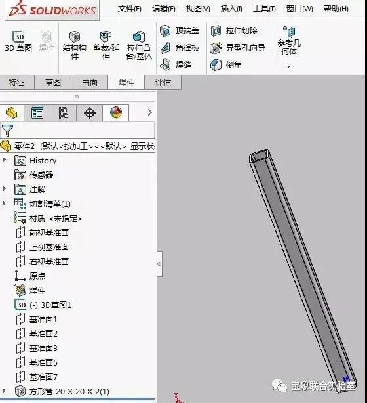The image size is (367, 403).
Task: Select the 结构构件 tool
Action: [x=75, y=45]
